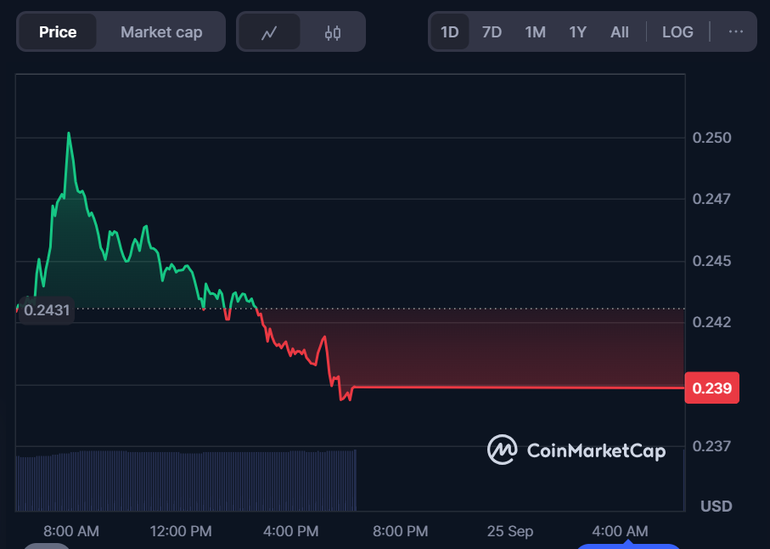Image resolution: width=770 pixels, height=549 pixels.
Task: Switch to line chart view
Action: [269, 32]
